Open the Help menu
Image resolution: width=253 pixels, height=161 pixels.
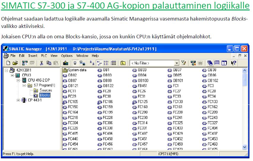coord(95,56)
